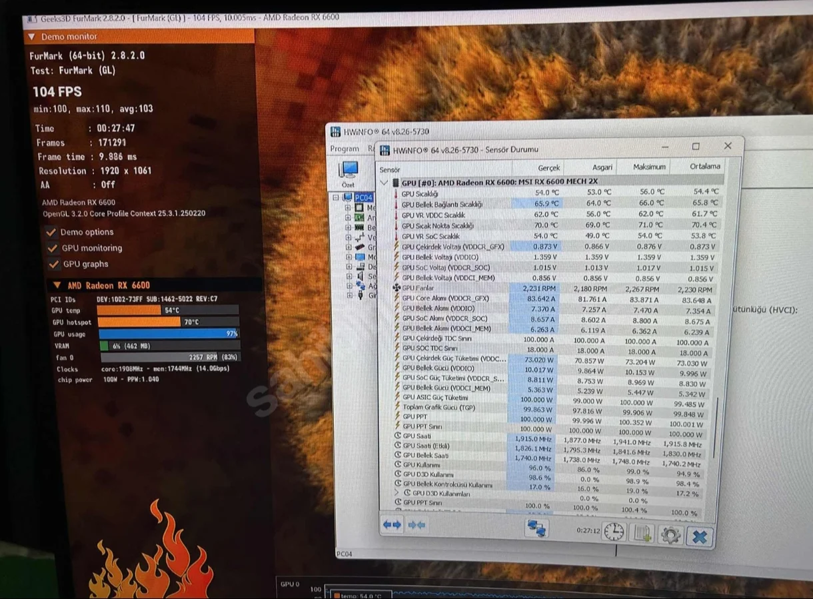Click the chip power 100W line
The height and width of the screenshot is (599, 813).
point(109,380)
